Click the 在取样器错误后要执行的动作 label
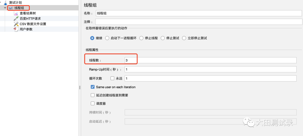This screenshot has height=136, width=303. click(x=107, y=28)
